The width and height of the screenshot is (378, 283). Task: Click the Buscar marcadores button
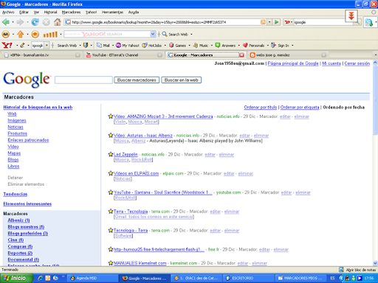(x=137, y=80)
